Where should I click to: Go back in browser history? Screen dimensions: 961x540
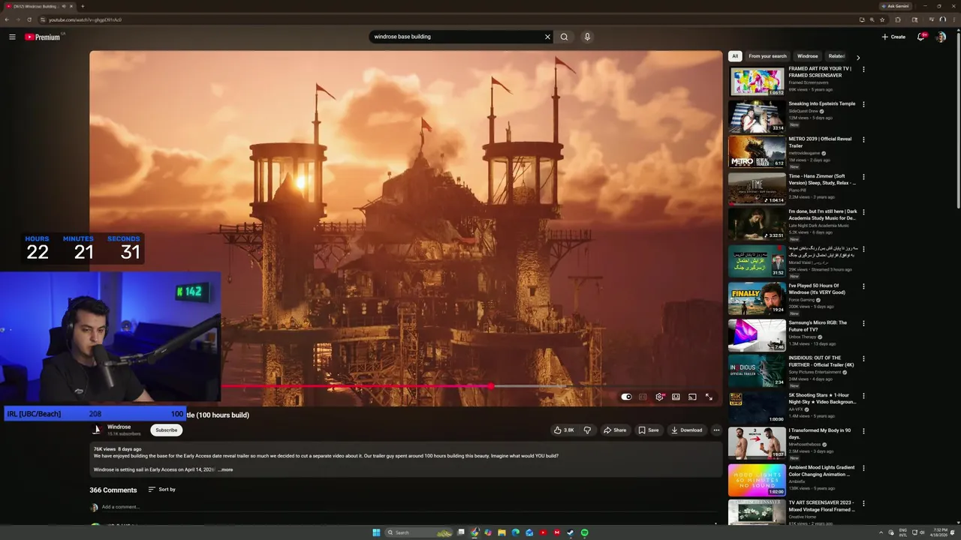click(x=7, y=19)
